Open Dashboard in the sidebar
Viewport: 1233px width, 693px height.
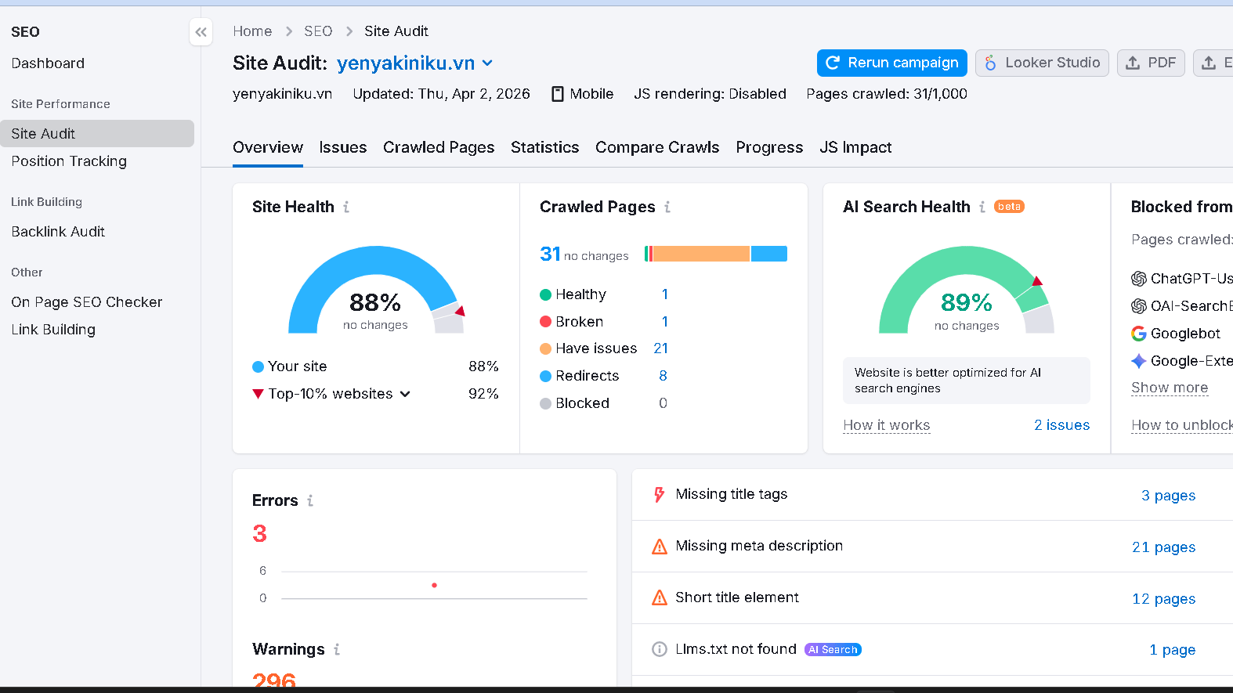click(48, 63)
